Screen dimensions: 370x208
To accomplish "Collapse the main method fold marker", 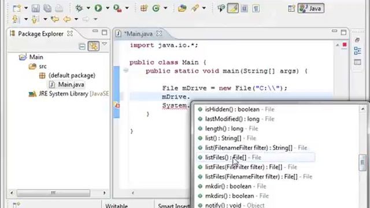I will tap(126, 70).
